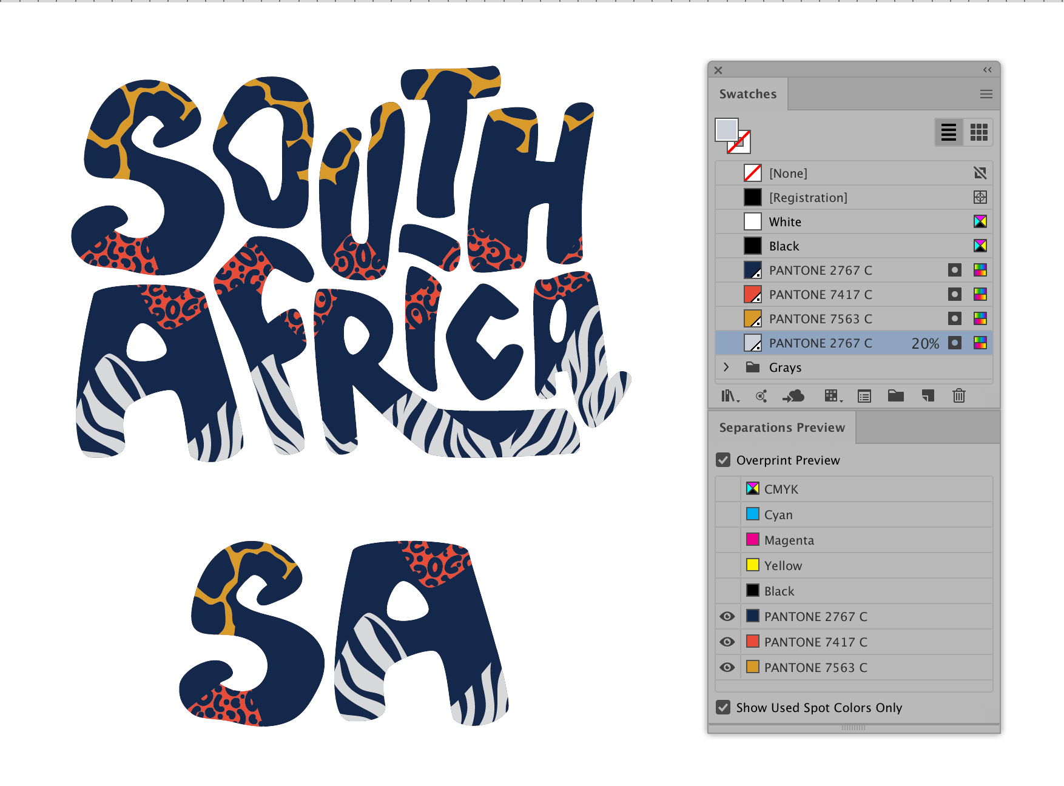Hide the PANTONE 7563 C separation
This screenshot has height=786, width=1064.
pos(727,667)
